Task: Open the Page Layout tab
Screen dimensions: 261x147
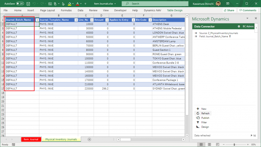Action: tap(47, 10)
